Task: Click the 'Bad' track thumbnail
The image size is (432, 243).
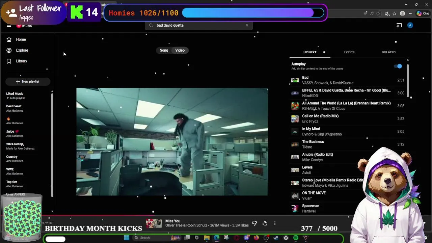Action: 295,80
